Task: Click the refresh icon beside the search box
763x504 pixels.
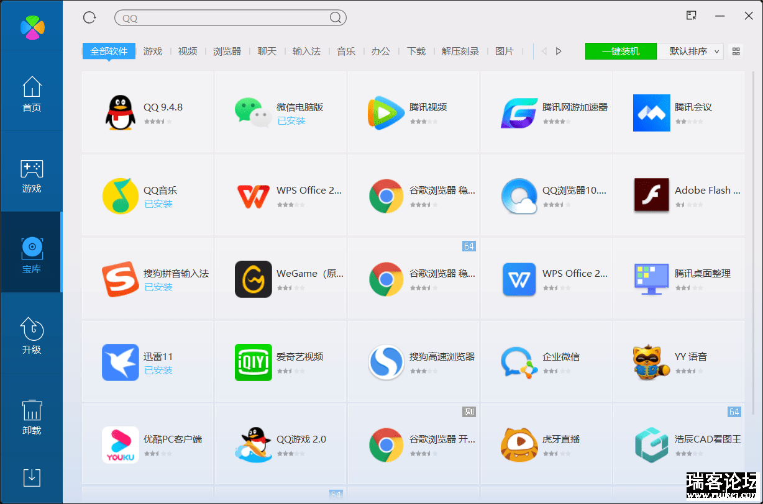Action: [89, 17]
